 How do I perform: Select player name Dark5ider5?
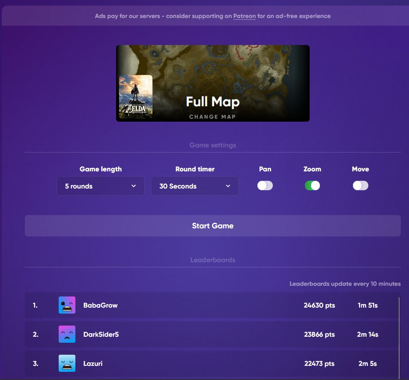click(101, 334)
